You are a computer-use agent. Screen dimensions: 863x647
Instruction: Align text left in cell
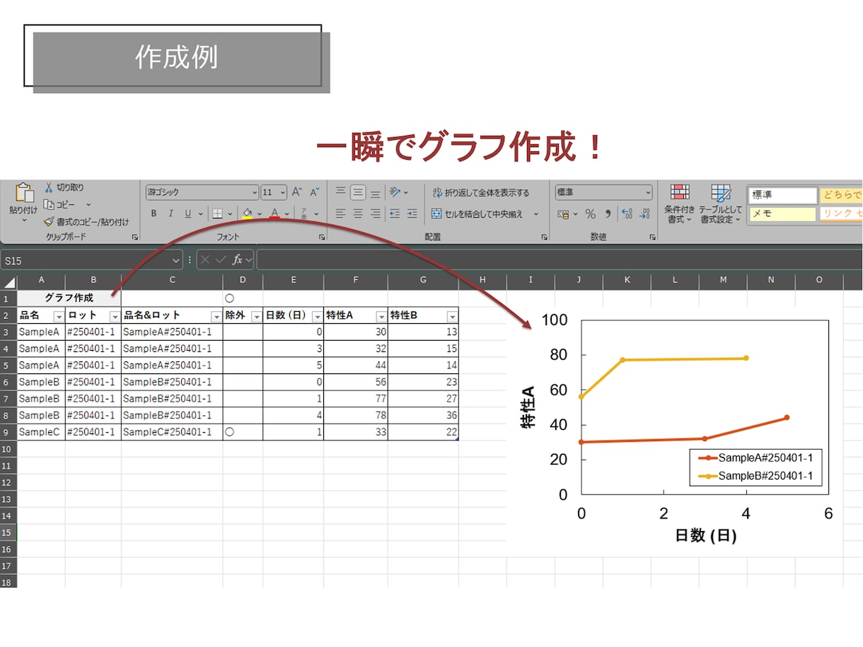(x=340, y=214)
